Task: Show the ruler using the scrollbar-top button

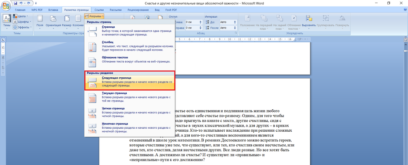Action: coord(405,40)
